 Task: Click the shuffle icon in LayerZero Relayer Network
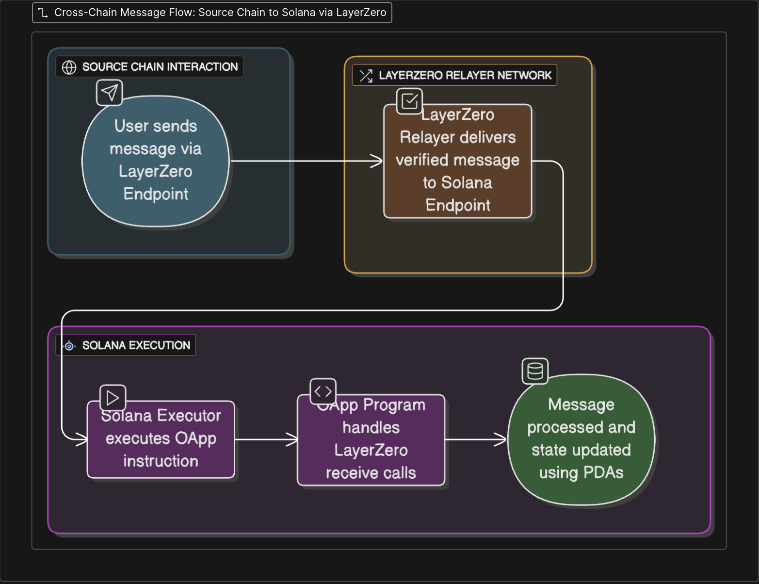pyautogui.click(x=366, y=76)
